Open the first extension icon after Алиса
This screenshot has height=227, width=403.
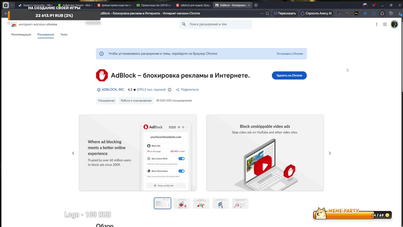(x=339, y=14)
